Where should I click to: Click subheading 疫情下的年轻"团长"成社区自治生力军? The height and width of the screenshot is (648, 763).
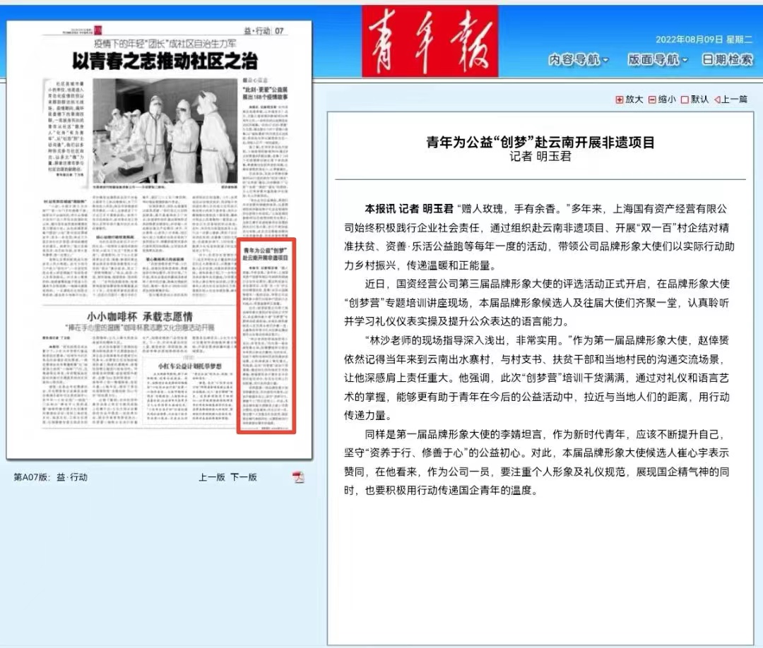click(x=165, y=44)
